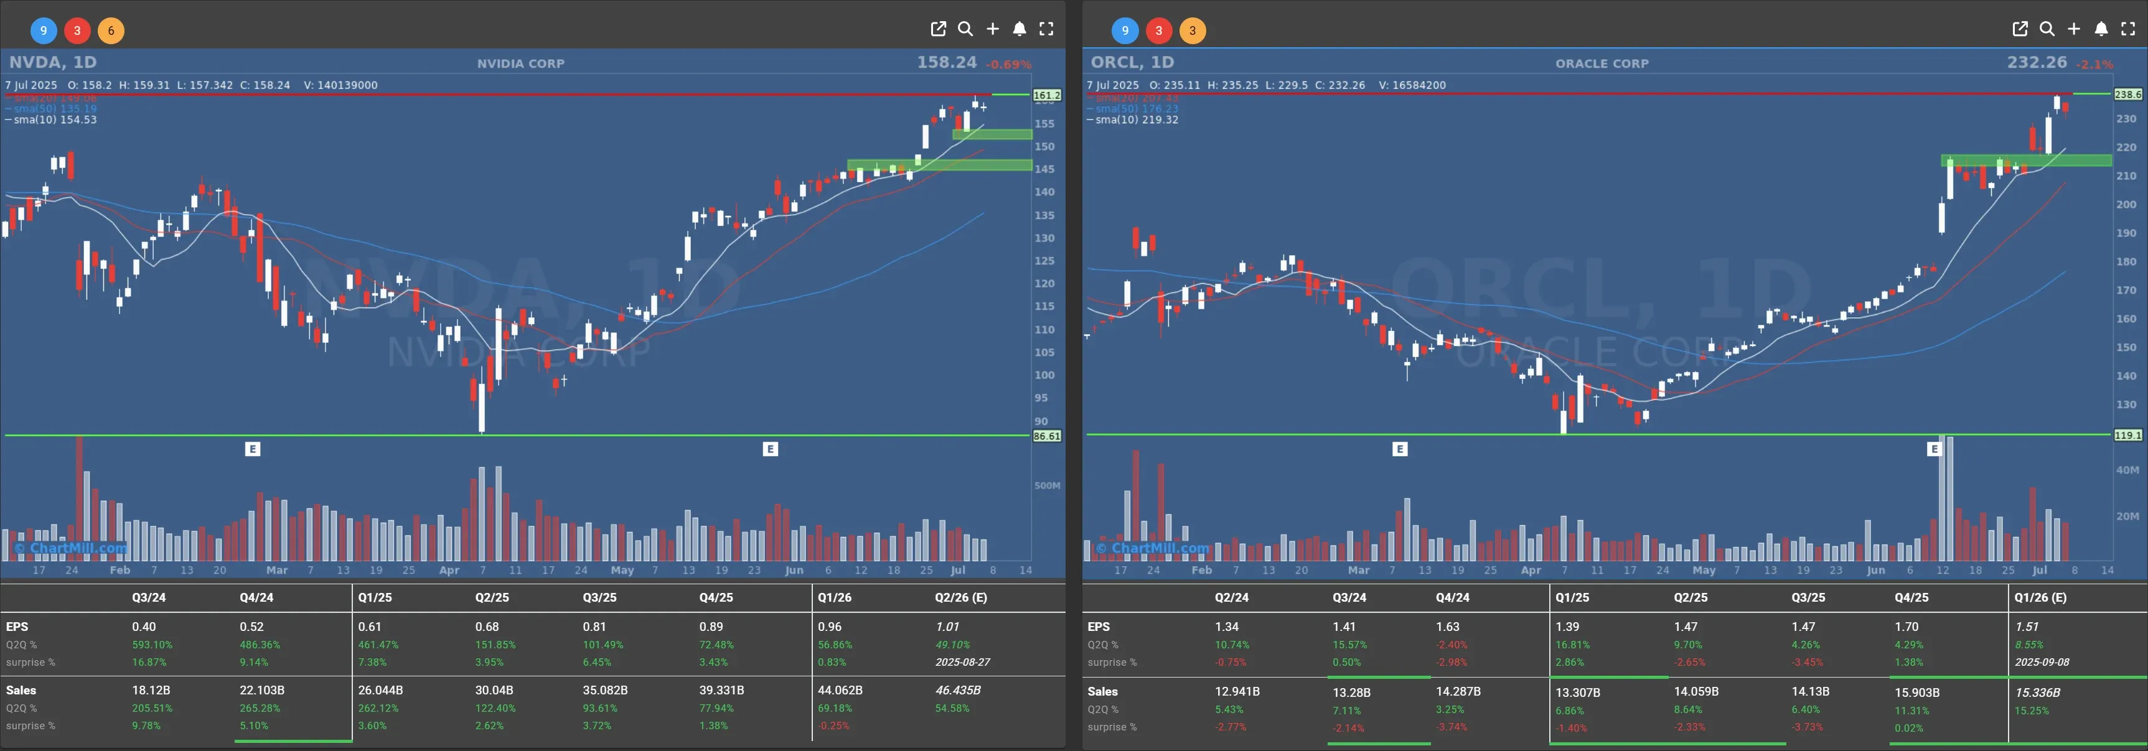The height and width of the screenshot is (751, 2148).
Task: Set an alert with NVDA bell icon
Action: (x=1019, y=29)
